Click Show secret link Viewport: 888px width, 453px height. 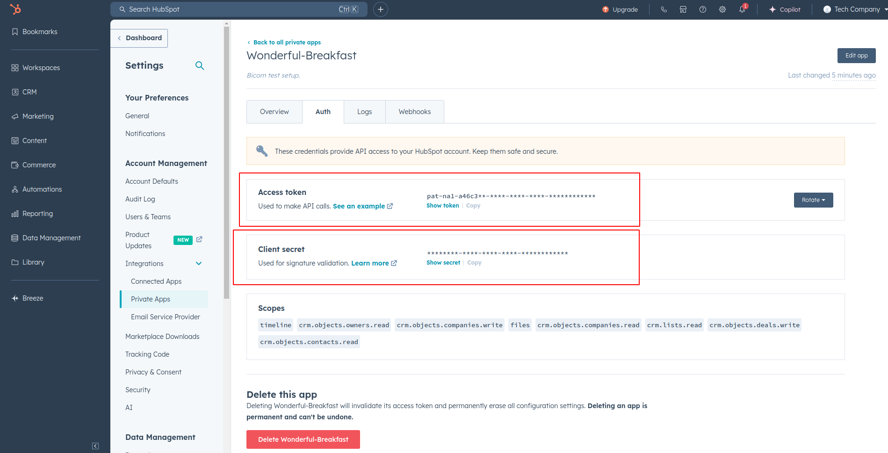click(x=443, y=263)
